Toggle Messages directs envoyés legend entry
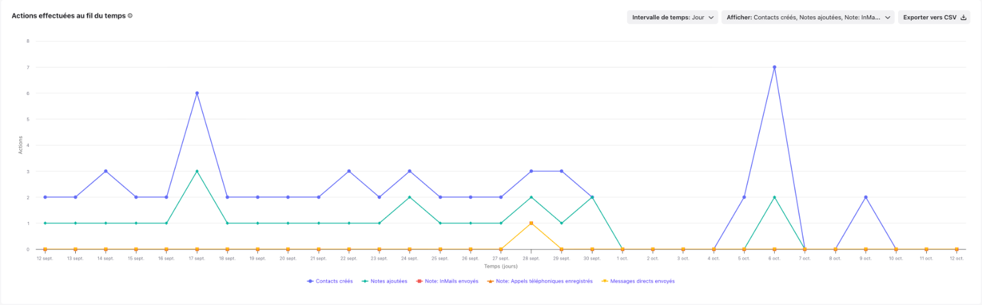The width and height of the screenshot is (982, 305). click(x=638, y=281)
